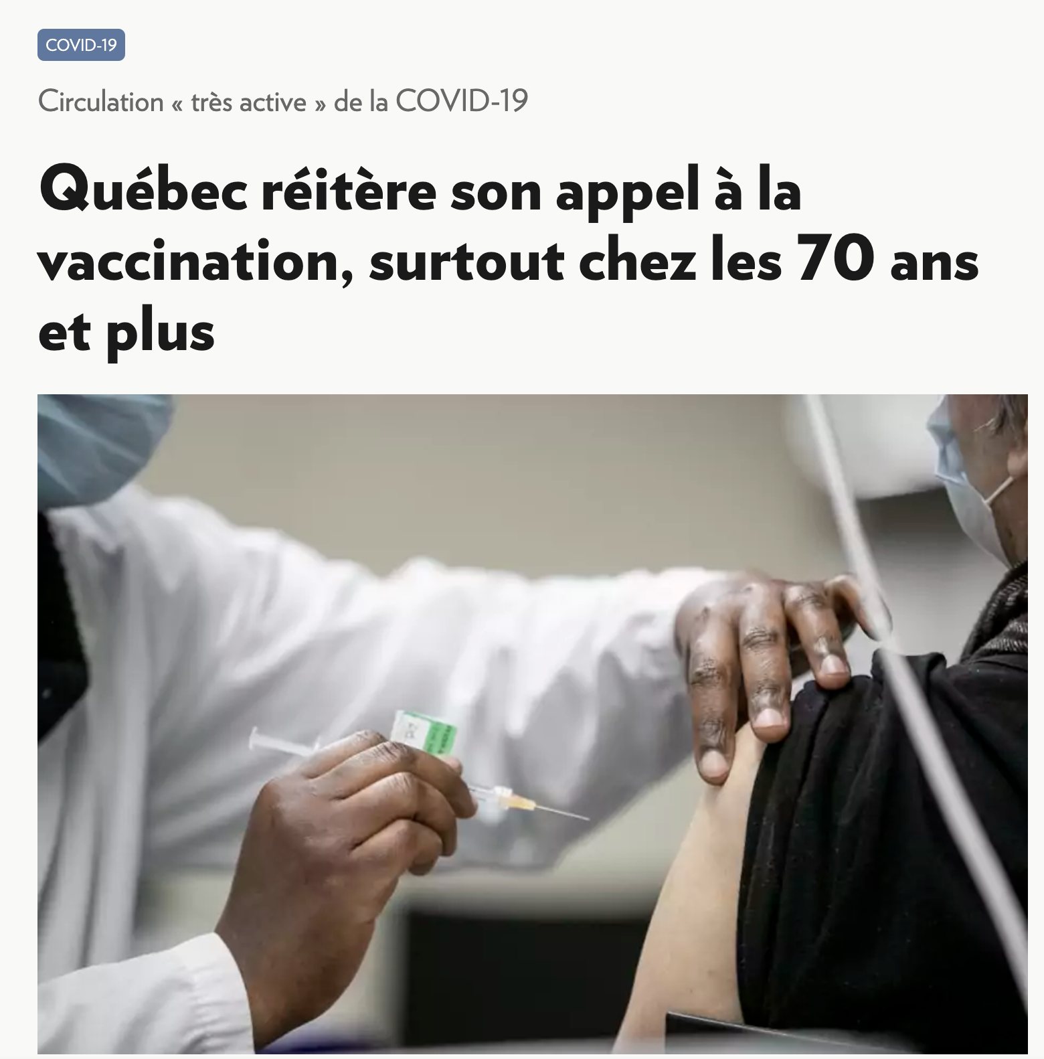Viewport: 1044px width, 1059px height.
Task: Click "COVID-19" in the gray kicker line
Action: point(462,101)
